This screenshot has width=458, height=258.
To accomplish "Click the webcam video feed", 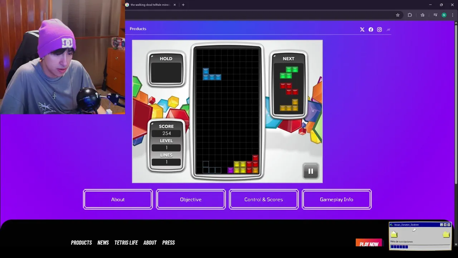I will click(63, 57).
